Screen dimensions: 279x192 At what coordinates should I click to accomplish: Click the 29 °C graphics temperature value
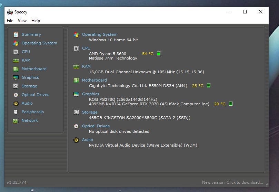tap(220, 104)
